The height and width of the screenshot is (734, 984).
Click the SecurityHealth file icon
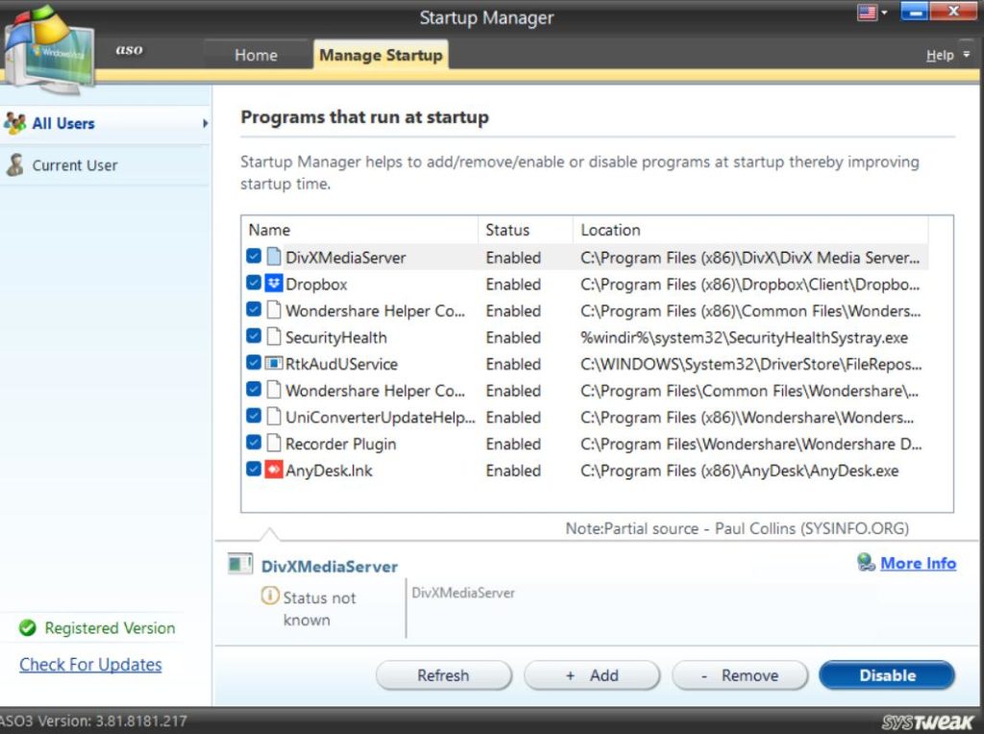click(x=274, y=337)
